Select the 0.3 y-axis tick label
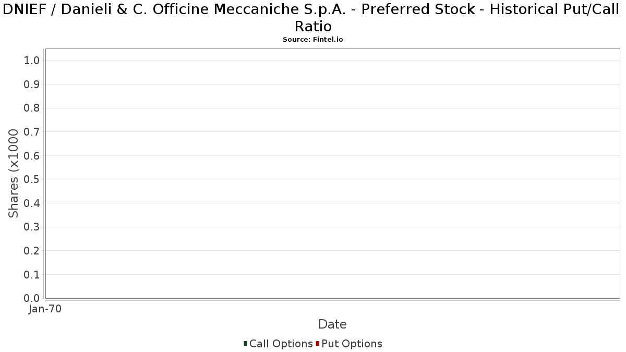 (x=32, y=227)
